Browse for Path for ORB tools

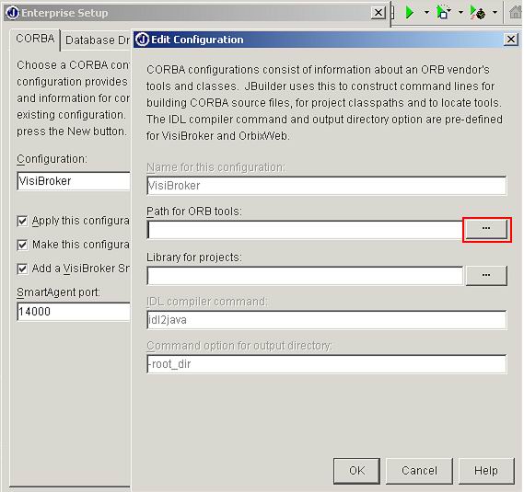click(486, 229)
